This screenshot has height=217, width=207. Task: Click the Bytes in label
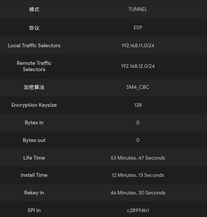pos(34,123)
